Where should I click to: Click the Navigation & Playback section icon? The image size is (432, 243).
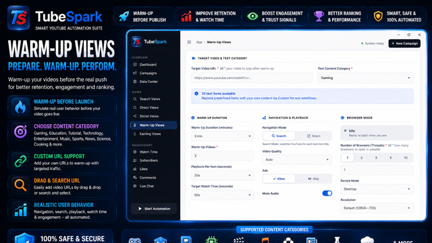[x=264, y=117]
